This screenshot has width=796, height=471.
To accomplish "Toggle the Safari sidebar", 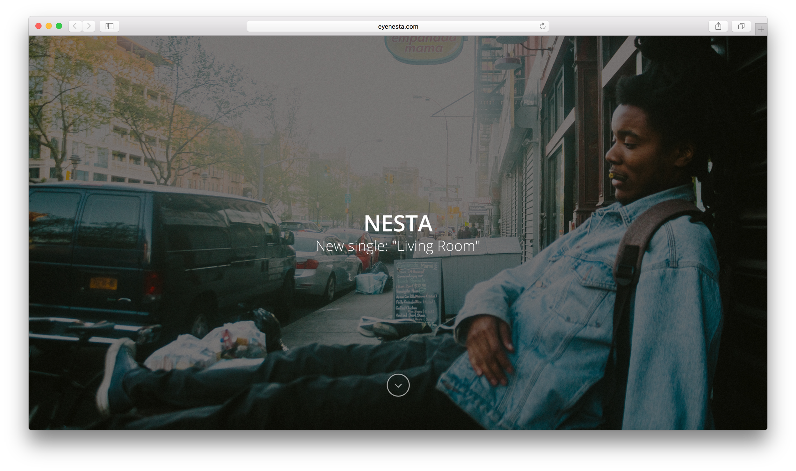I will pyautogui.click(x=109, y=26).
